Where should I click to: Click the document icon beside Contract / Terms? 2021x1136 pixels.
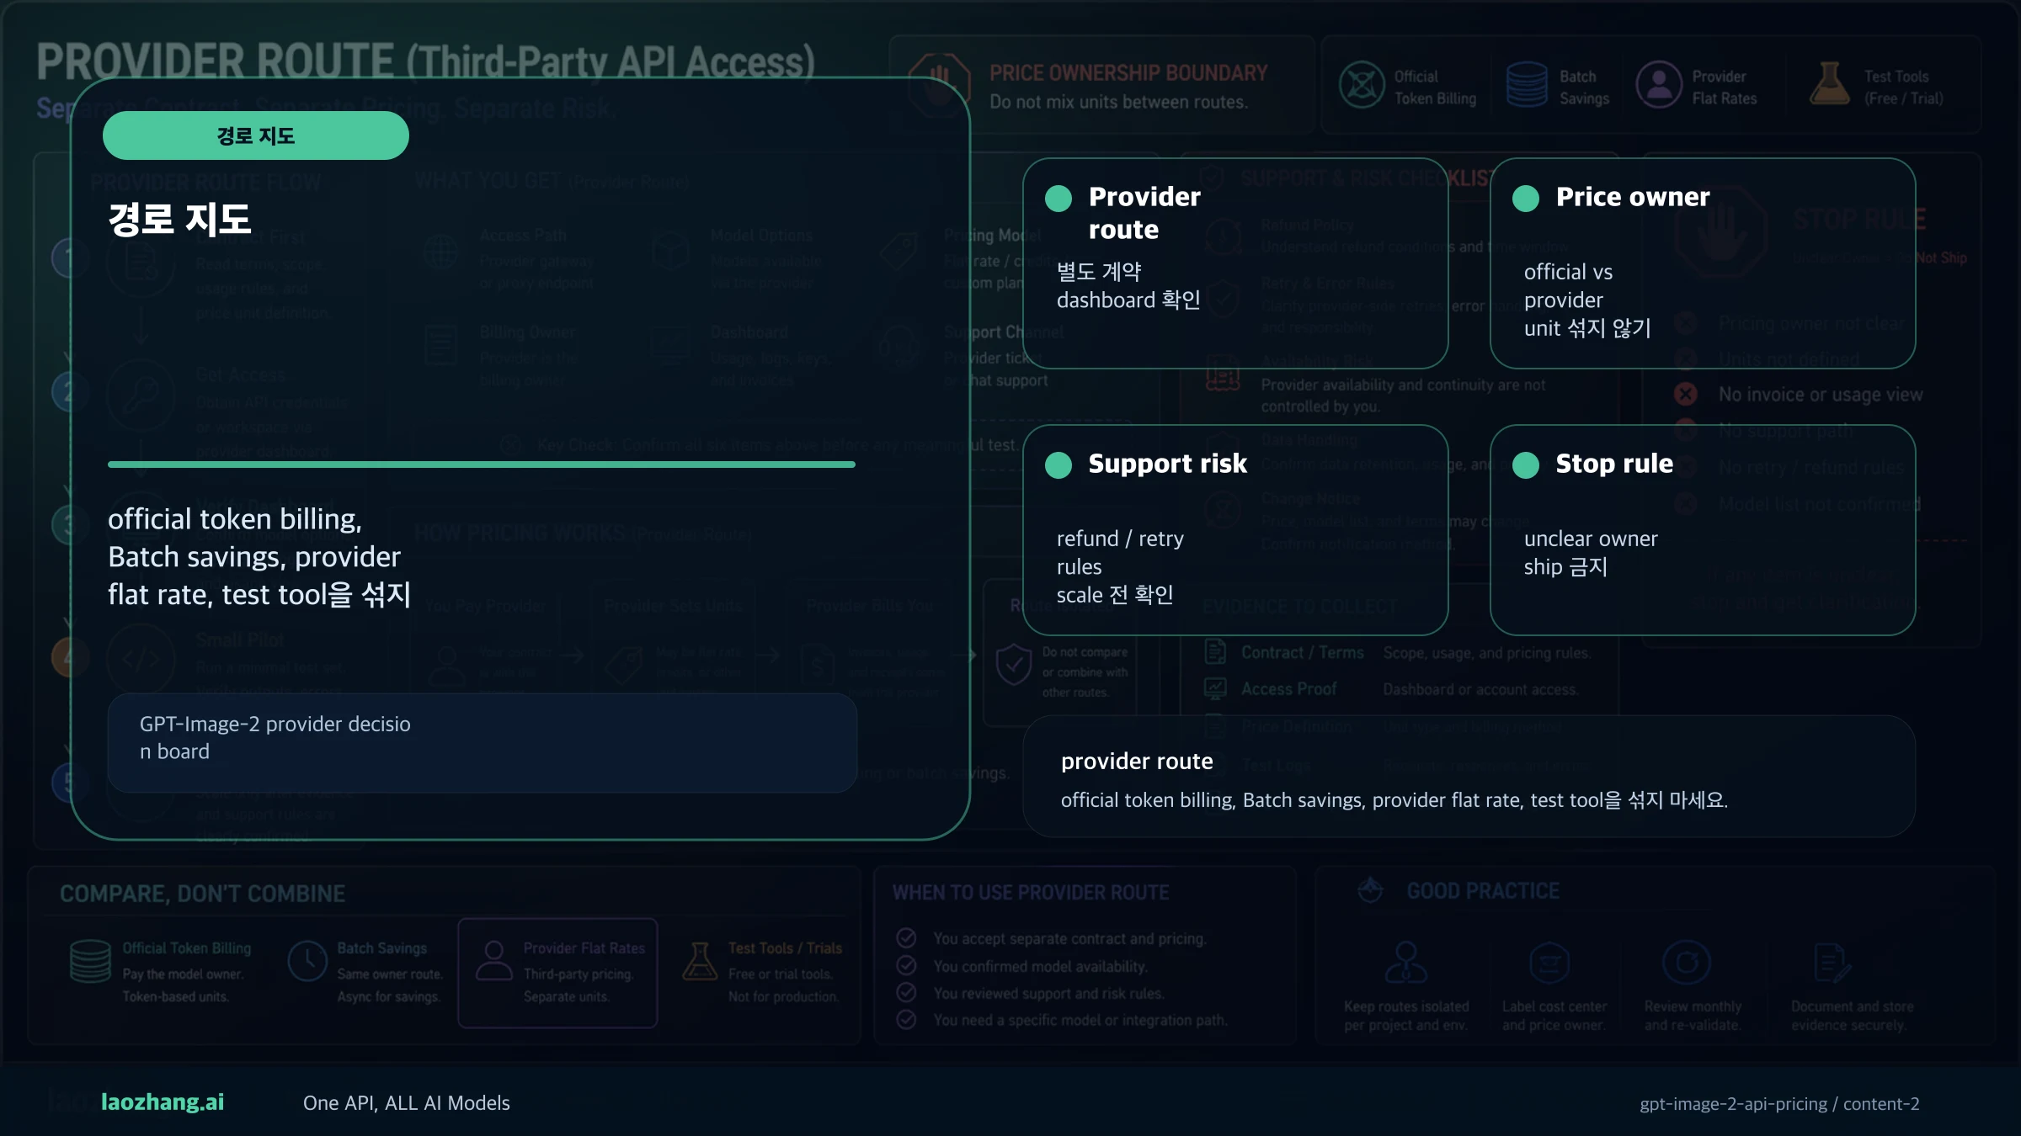[x=1215, y=652]
